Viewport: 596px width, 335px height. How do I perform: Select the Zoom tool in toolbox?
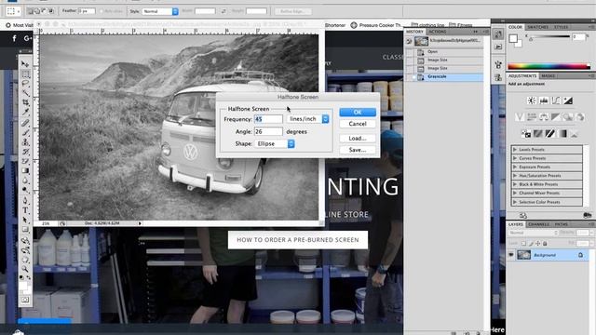(25, 269)
